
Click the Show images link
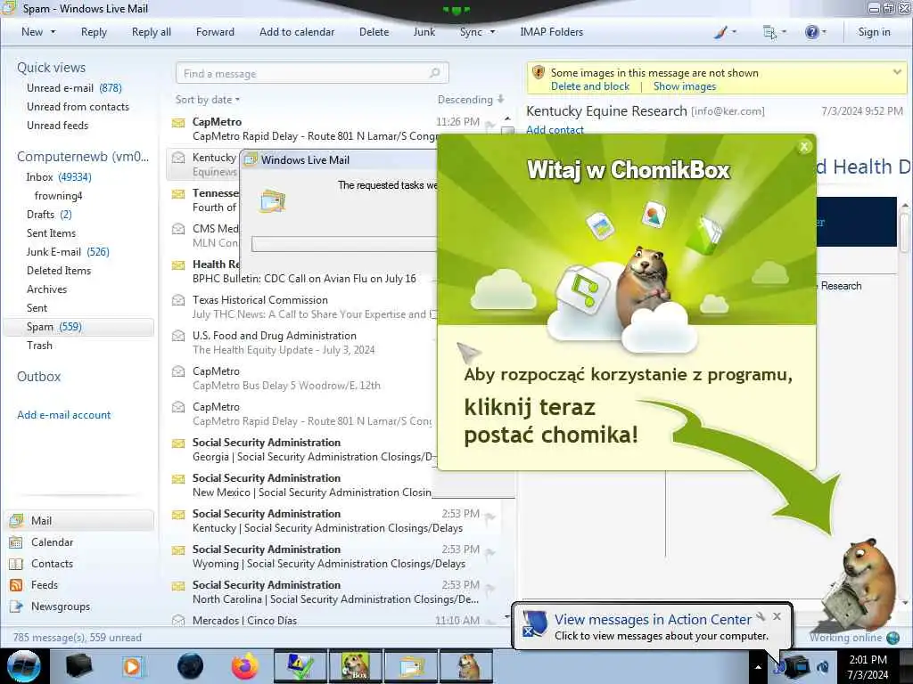685,86
